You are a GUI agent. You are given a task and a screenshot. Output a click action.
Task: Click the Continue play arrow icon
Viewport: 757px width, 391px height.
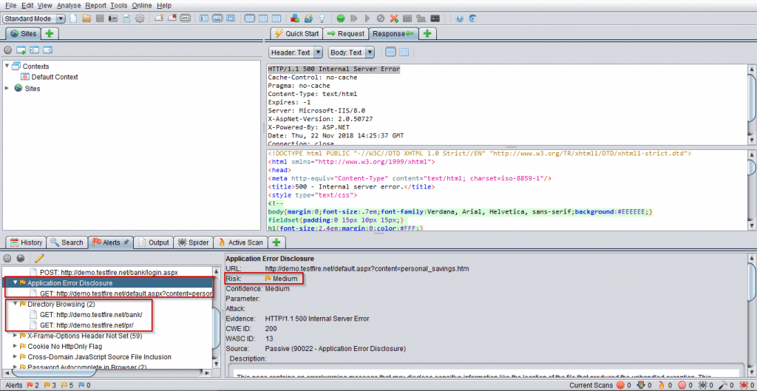pyautogui.click(x=367, y=18)
